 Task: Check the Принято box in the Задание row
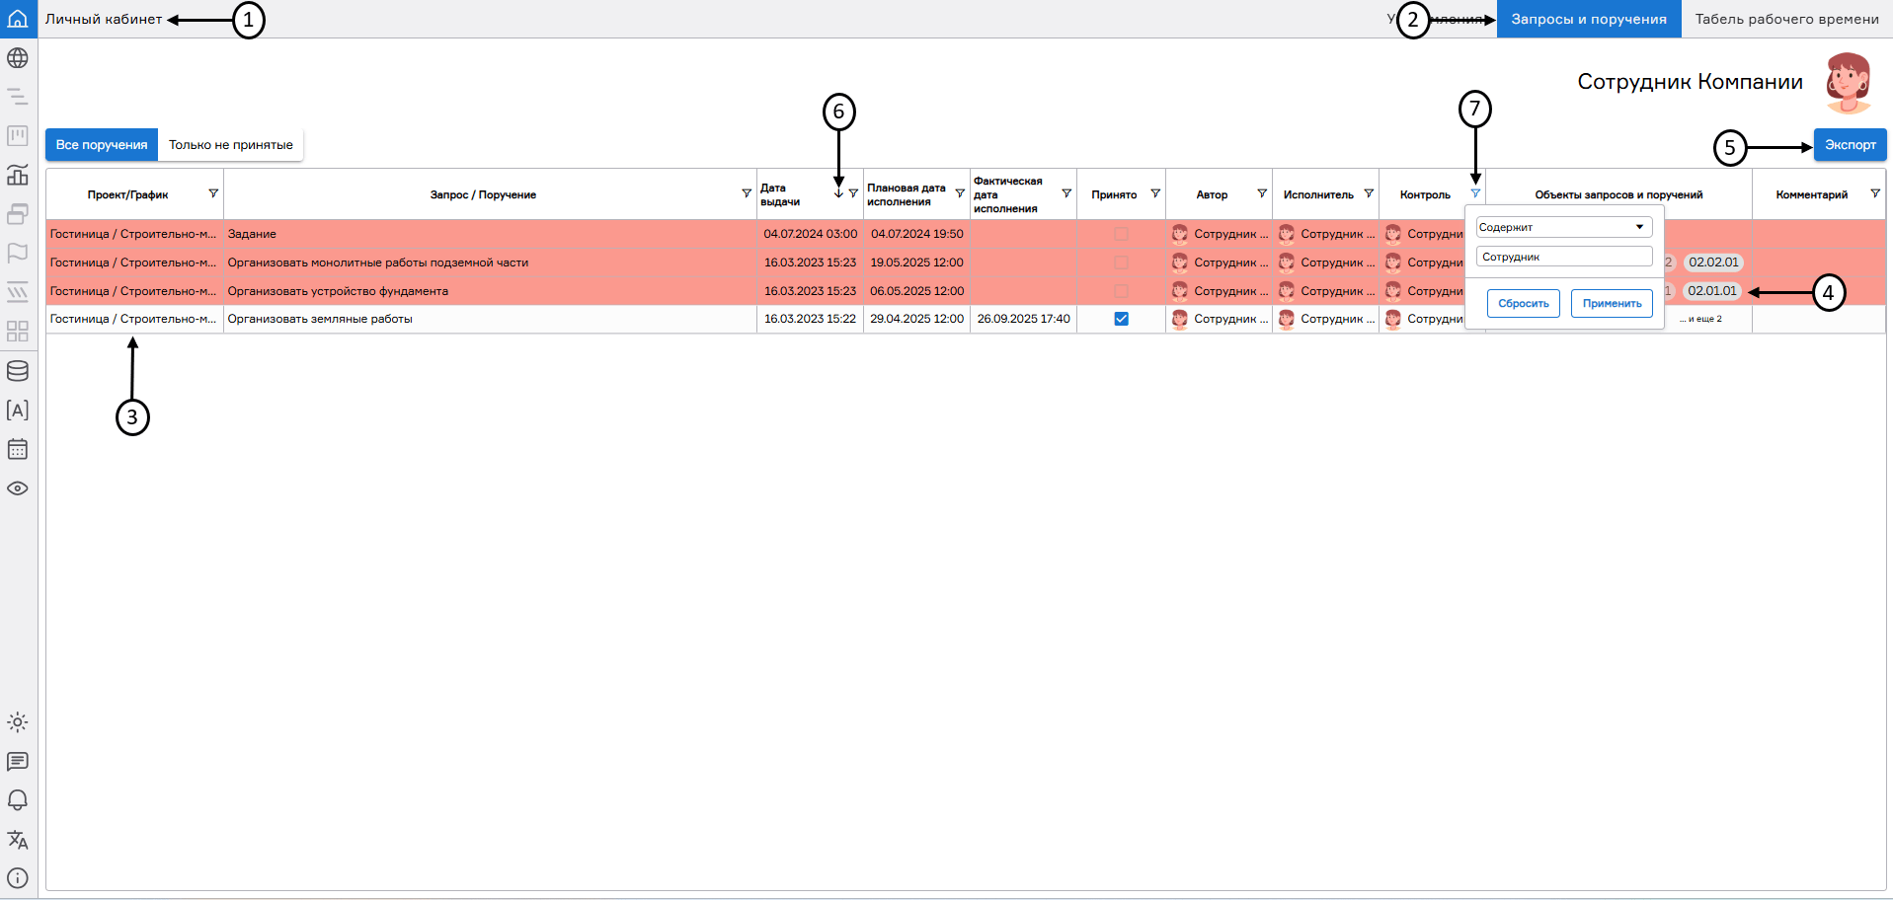(1121, 234)
